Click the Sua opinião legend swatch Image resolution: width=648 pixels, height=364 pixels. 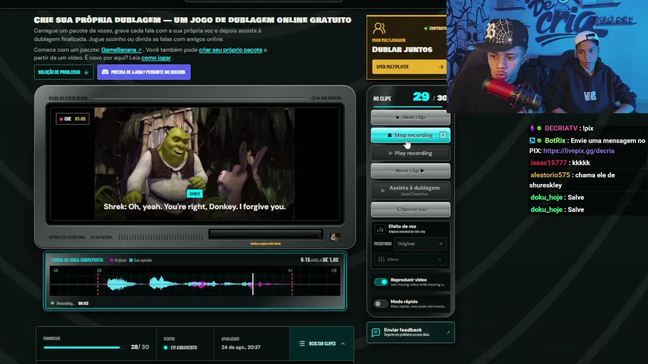(131, 260)
